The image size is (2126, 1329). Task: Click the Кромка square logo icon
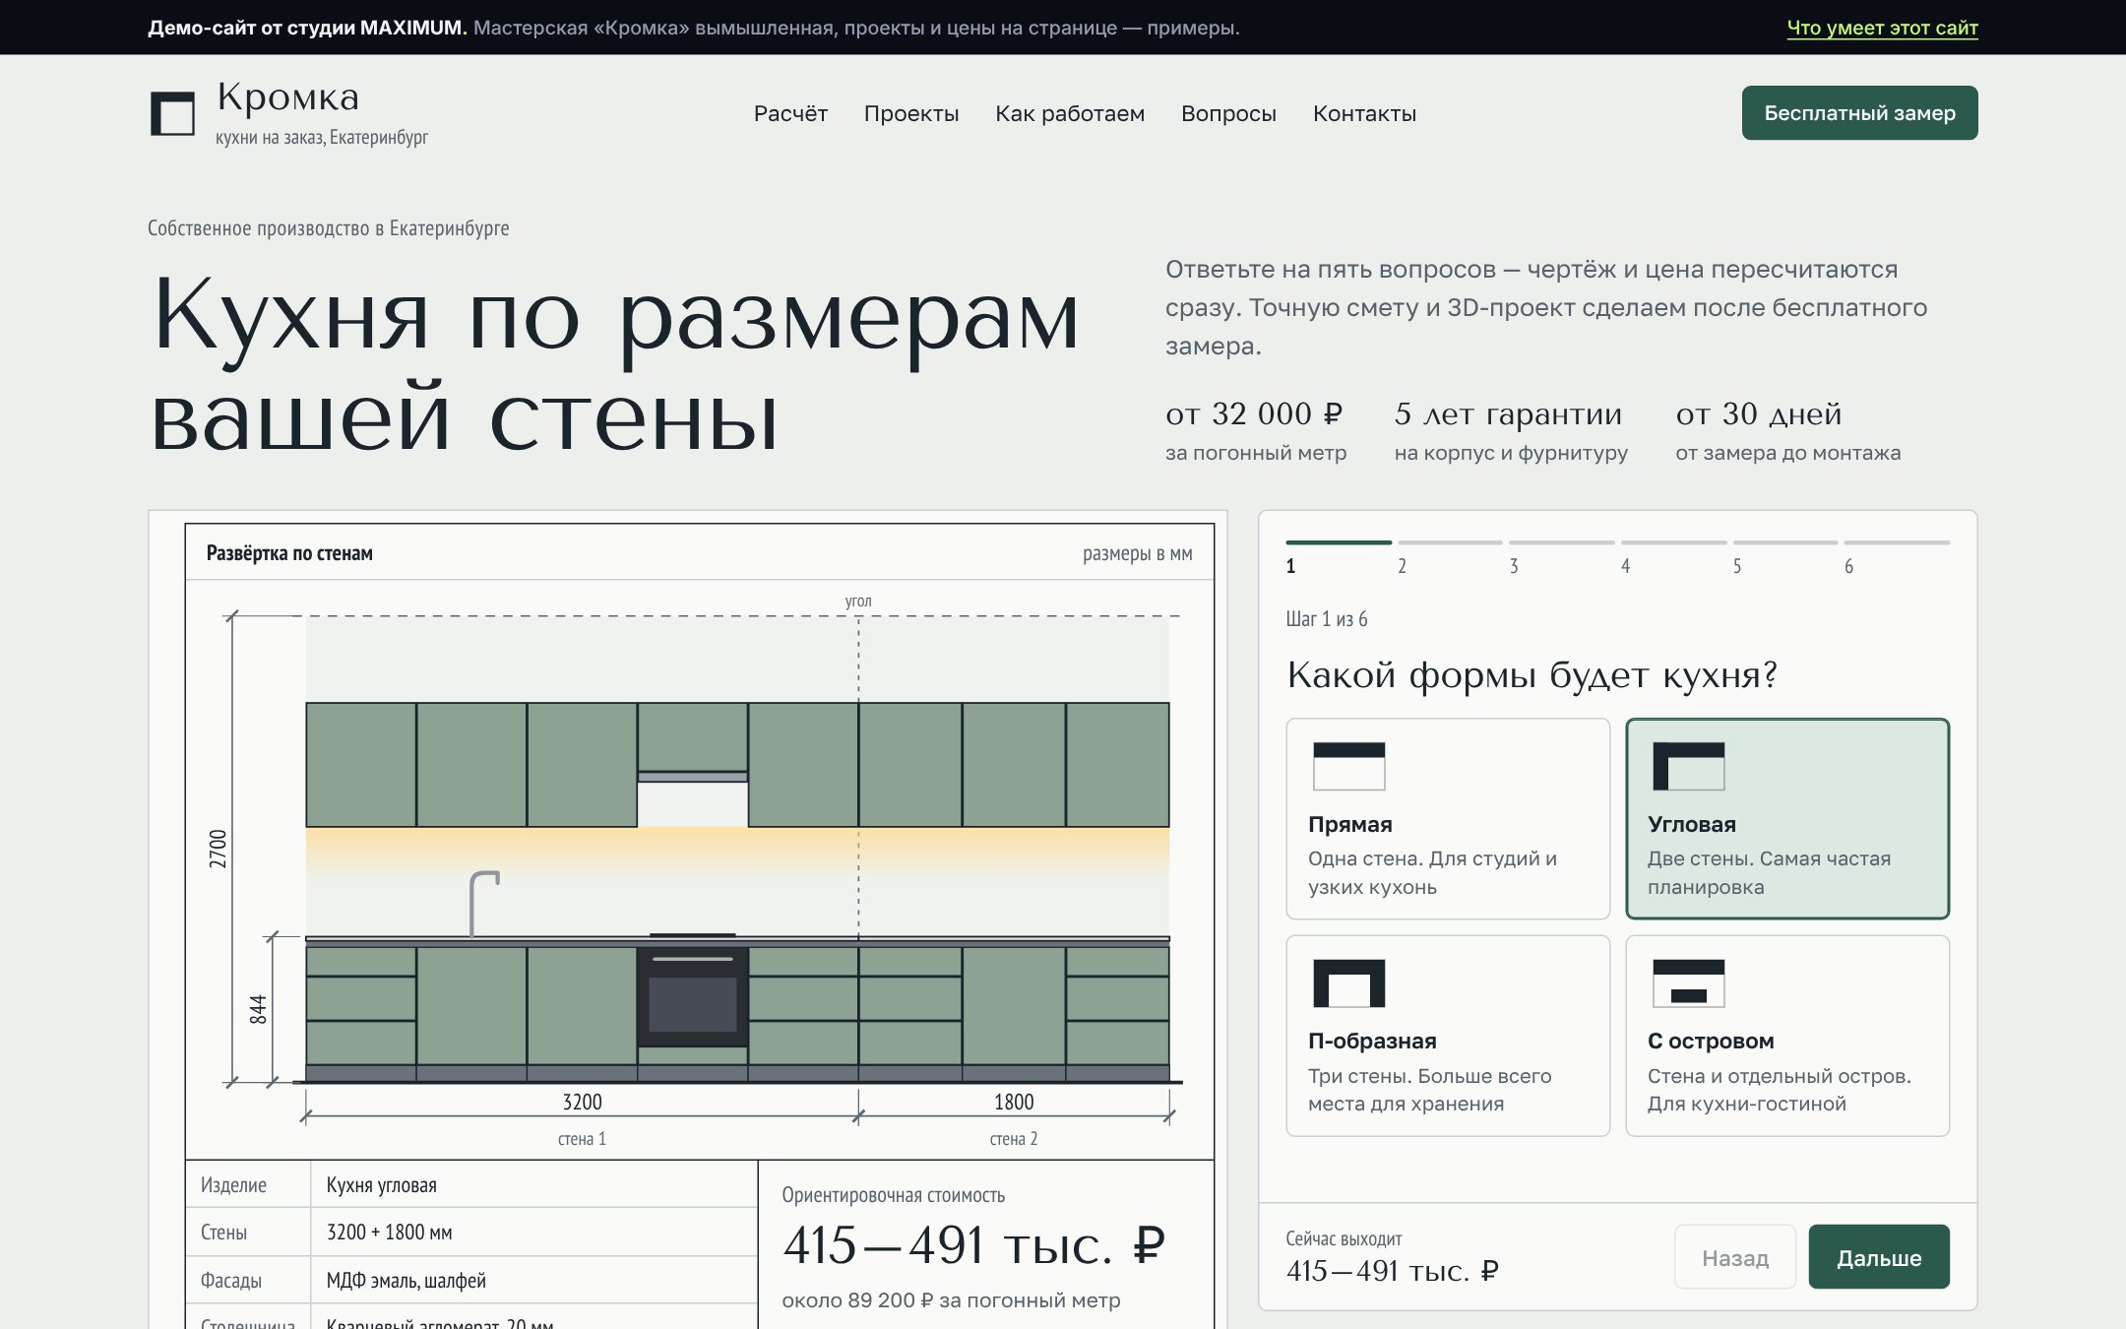click(x=172, y=113)
